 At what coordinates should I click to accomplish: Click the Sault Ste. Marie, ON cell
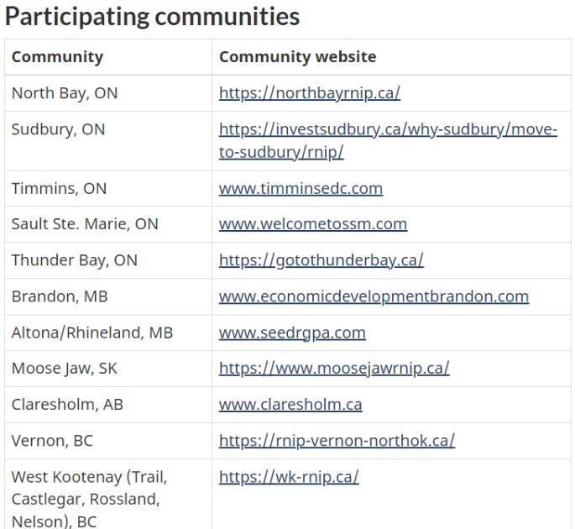(84, 224)
